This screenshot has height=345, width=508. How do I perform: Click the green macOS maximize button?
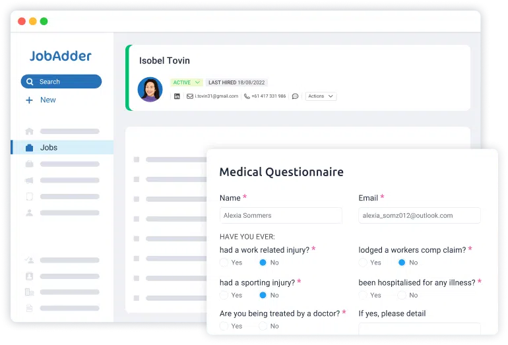(44, 21)
